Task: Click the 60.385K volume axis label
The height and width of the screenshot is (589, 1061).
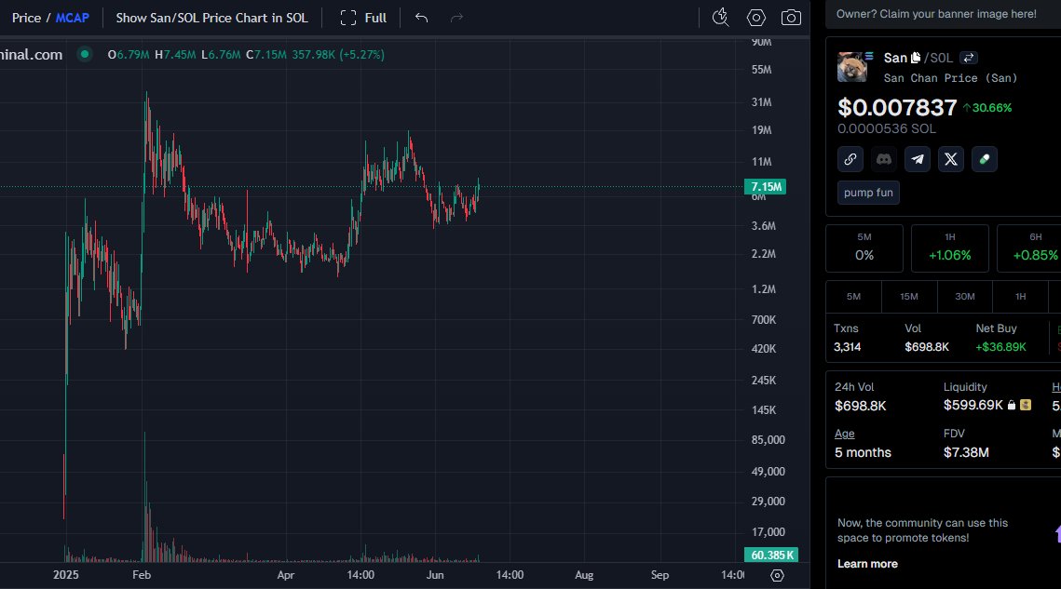Action: coord(770,554)
